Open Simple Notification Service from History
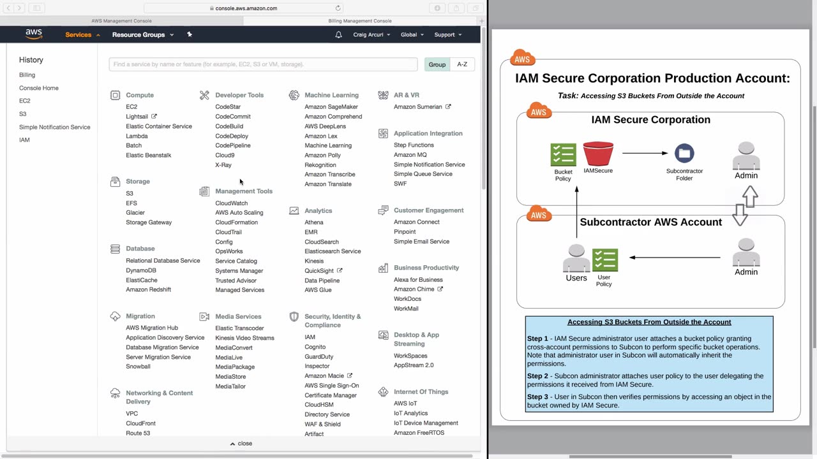The image size is (817, 459). pyautogui.click(x=55, y=127)
